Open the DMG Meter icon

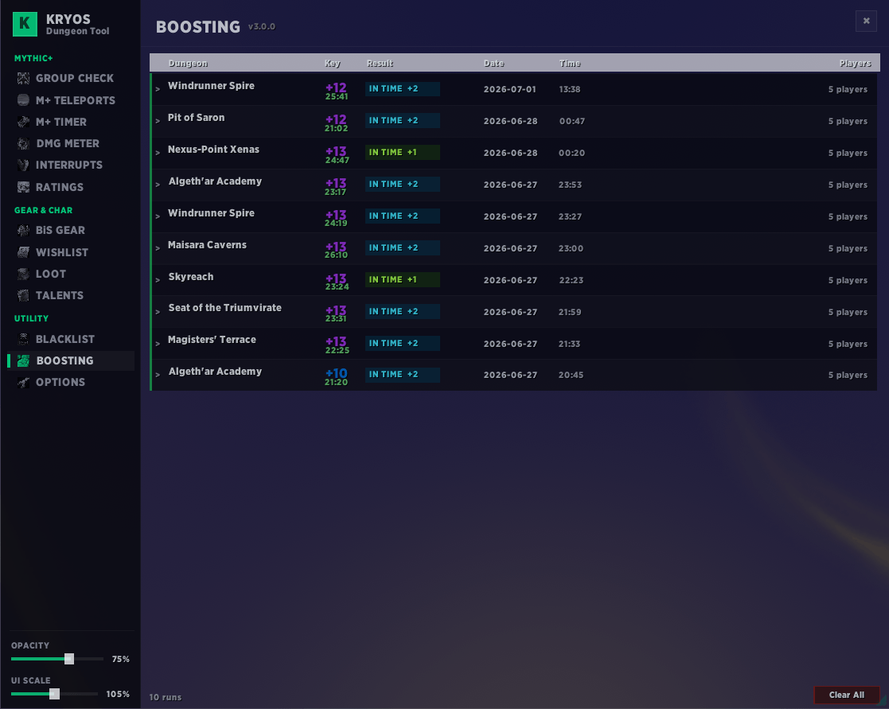23,143
